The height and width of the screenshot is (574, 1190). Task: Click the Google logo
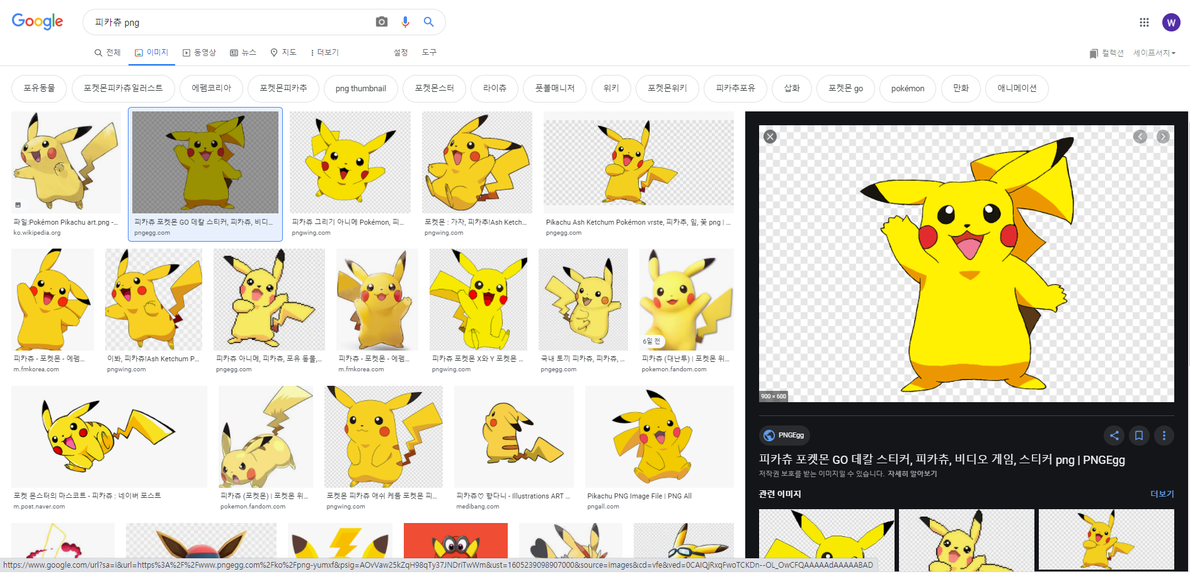(37, 21)
